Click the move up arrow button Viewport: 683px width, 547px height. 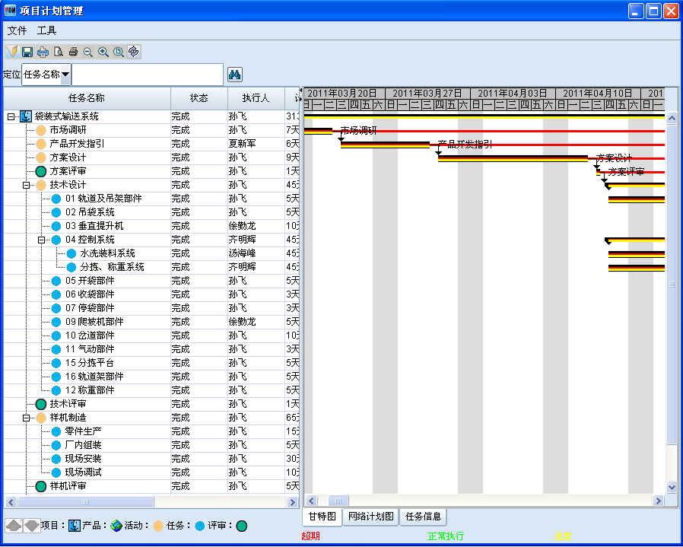click(14, 526)
